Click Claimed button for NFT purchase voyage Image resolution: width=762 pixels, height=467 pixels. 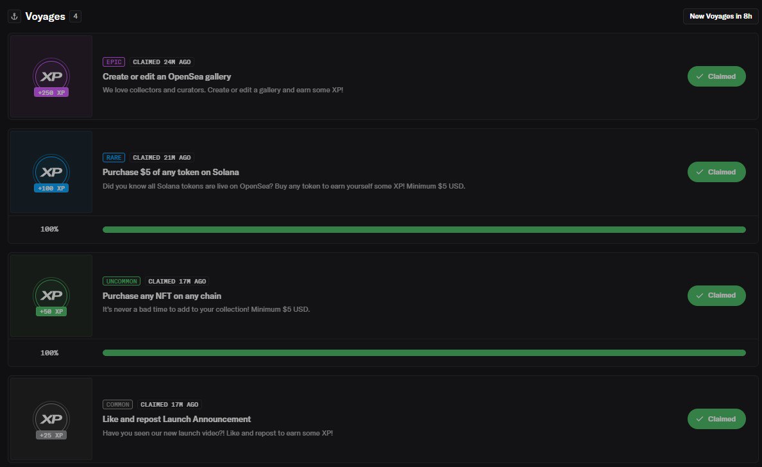pos(716,296)
